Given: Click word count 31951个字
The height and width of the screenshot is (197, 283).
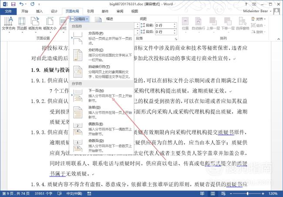Looking at the screenshot, I should [44, 194].
